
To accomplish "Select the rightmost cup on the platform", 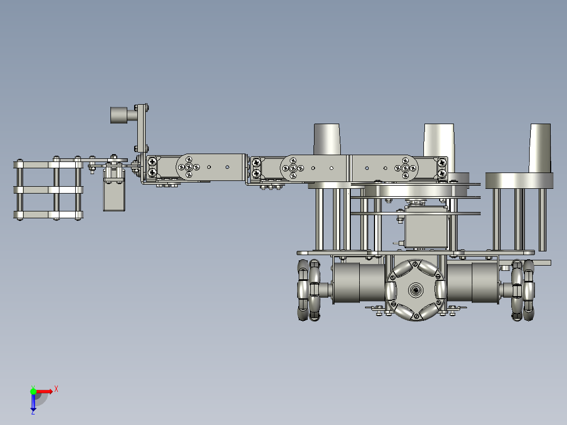I will (540, 148).
